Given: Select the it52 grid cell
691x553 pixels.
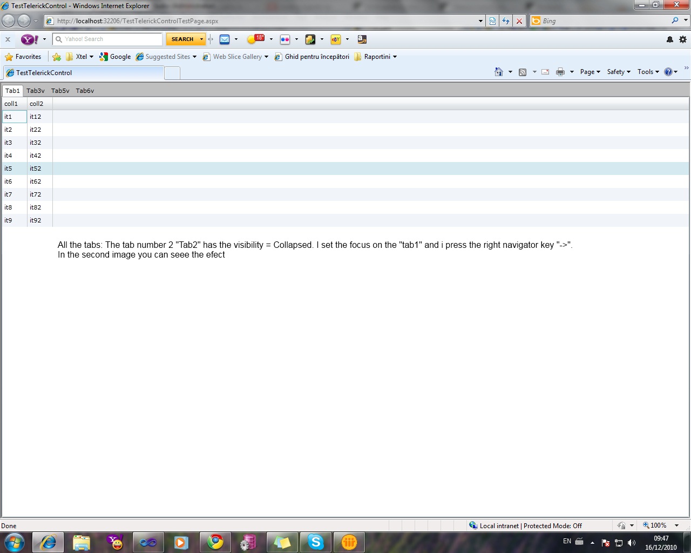Looking at the screenshot, I should 40,168.
